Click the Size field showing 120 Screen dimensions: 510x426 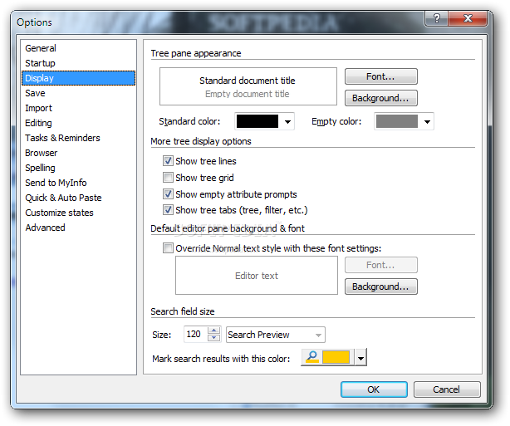click(196, 335)
